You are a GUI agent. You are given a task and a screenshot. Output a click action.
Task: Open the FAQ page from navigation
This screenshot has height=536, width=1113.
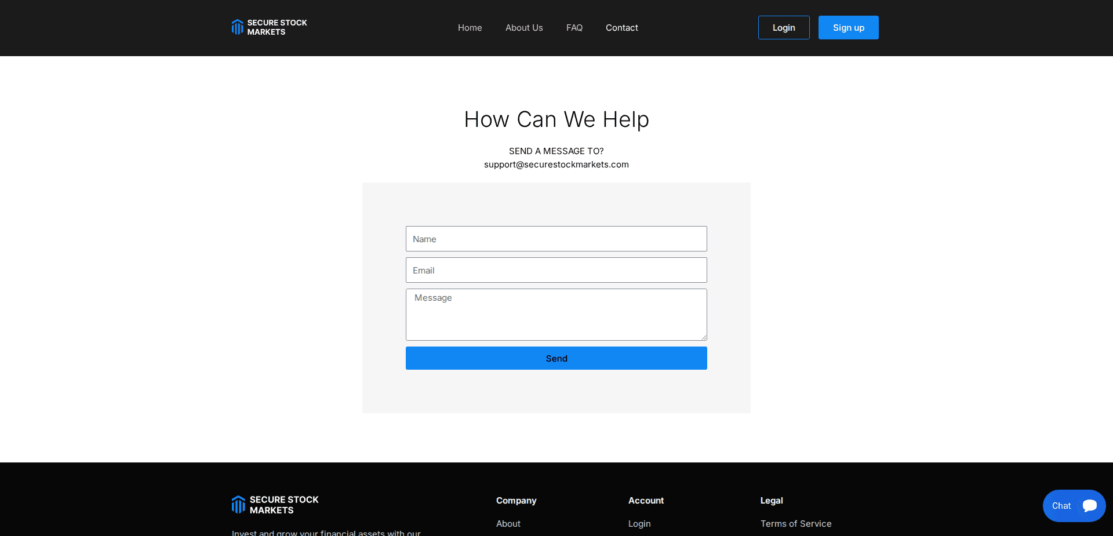click(574, 27)
